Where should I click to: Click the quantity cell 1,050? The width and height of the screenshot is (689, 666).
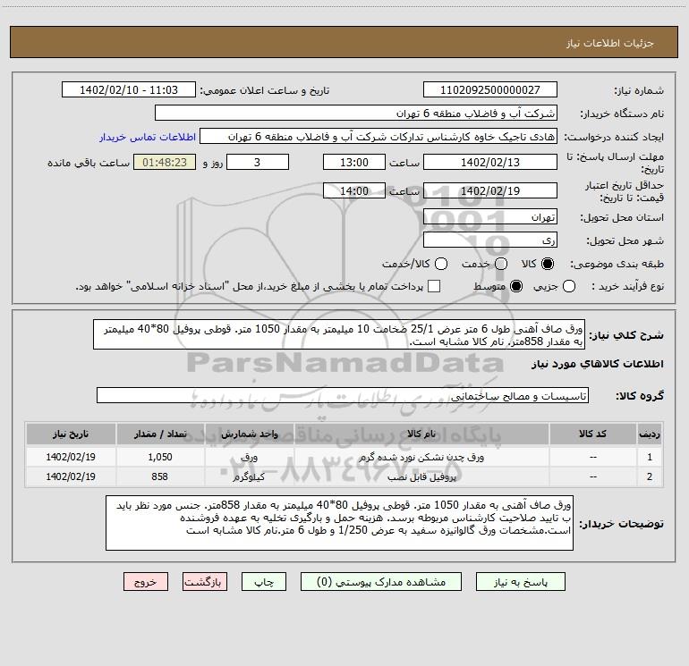(160, 457)
